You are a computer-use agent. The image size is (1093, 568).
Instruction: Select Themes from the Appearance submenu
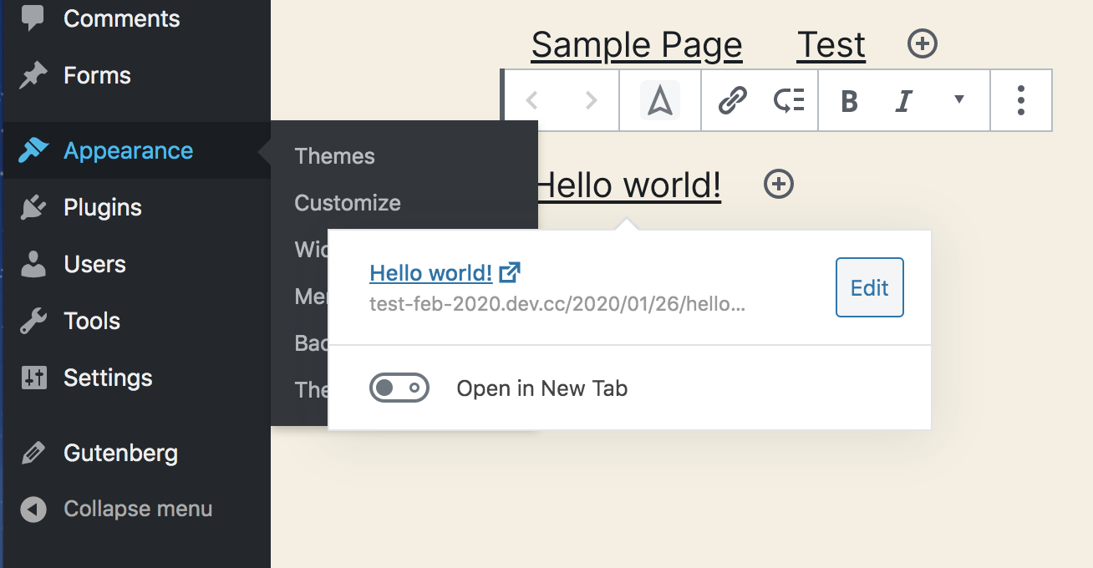(x=334, y=156)
